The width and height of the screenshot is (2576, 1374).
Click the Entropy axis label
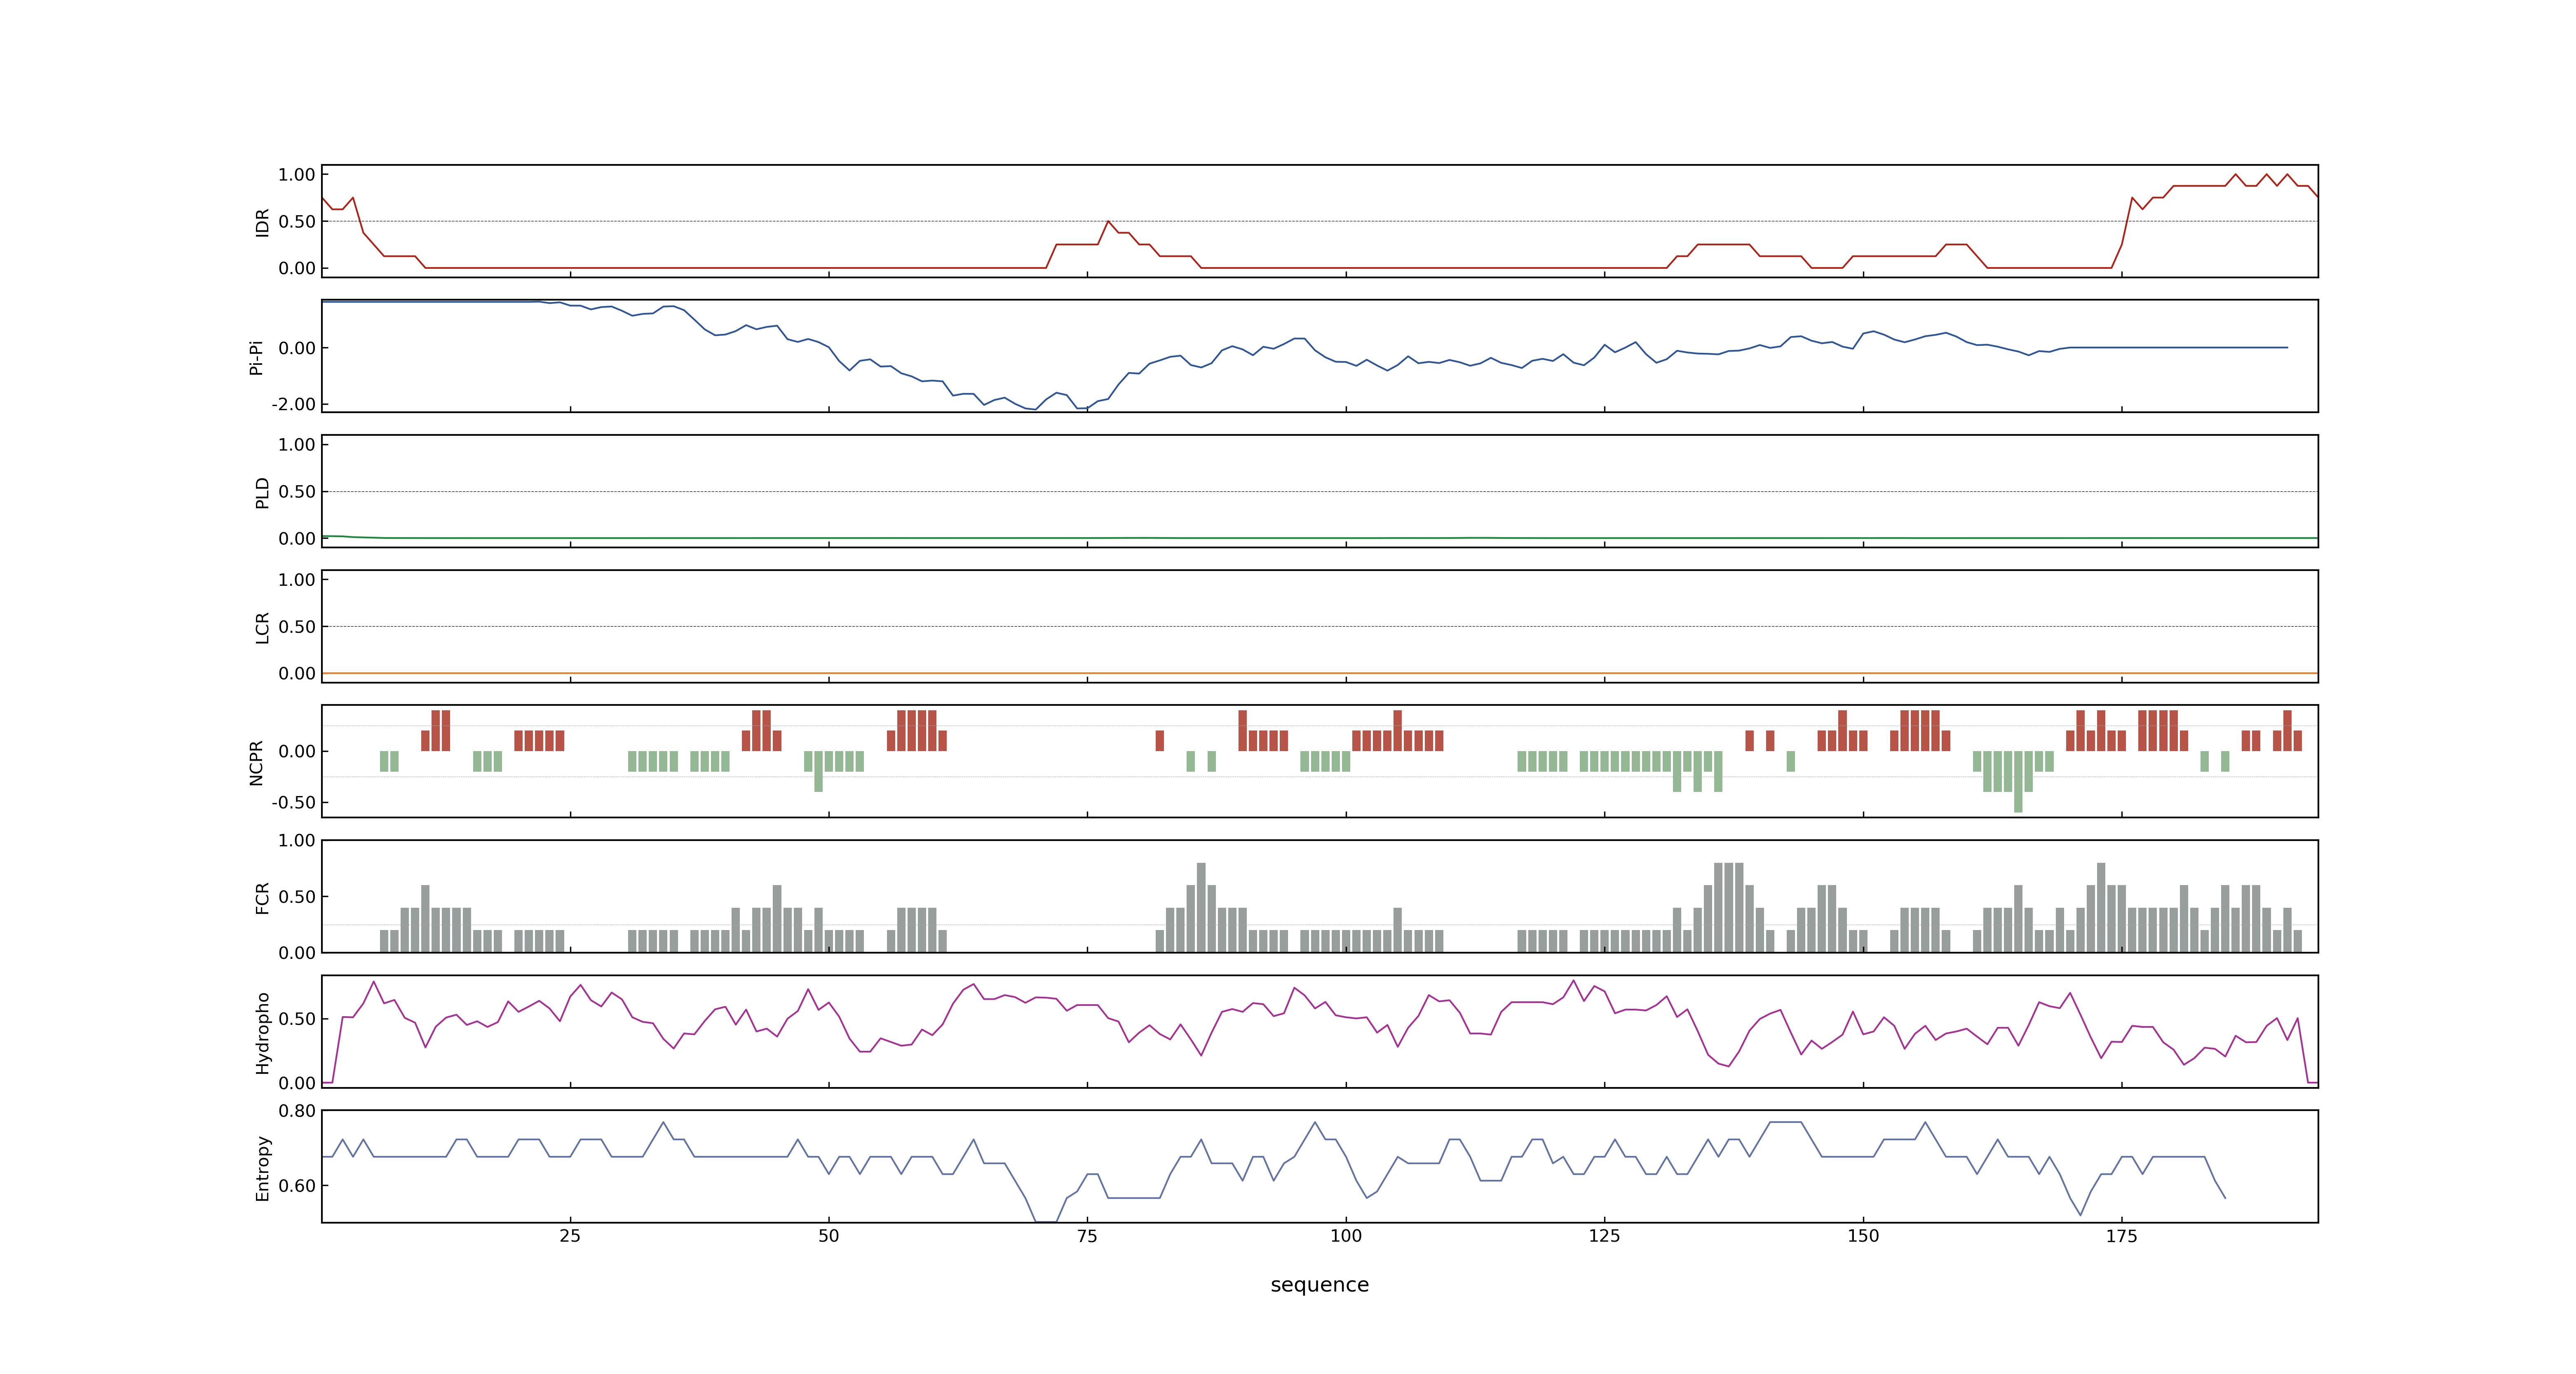262,1168
